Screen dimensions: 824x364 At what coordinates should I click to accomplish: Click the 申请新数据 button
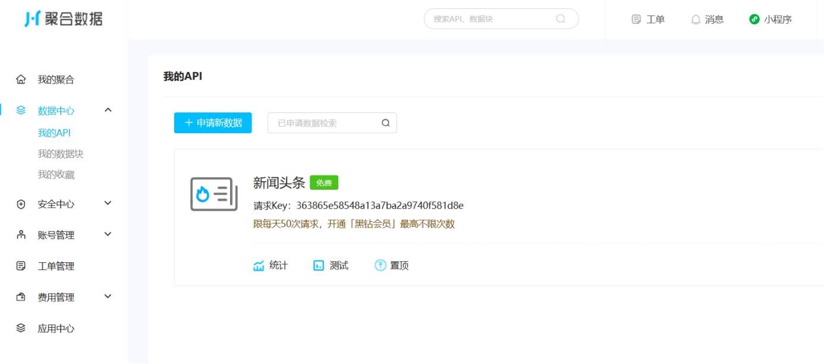coord(213,123)
